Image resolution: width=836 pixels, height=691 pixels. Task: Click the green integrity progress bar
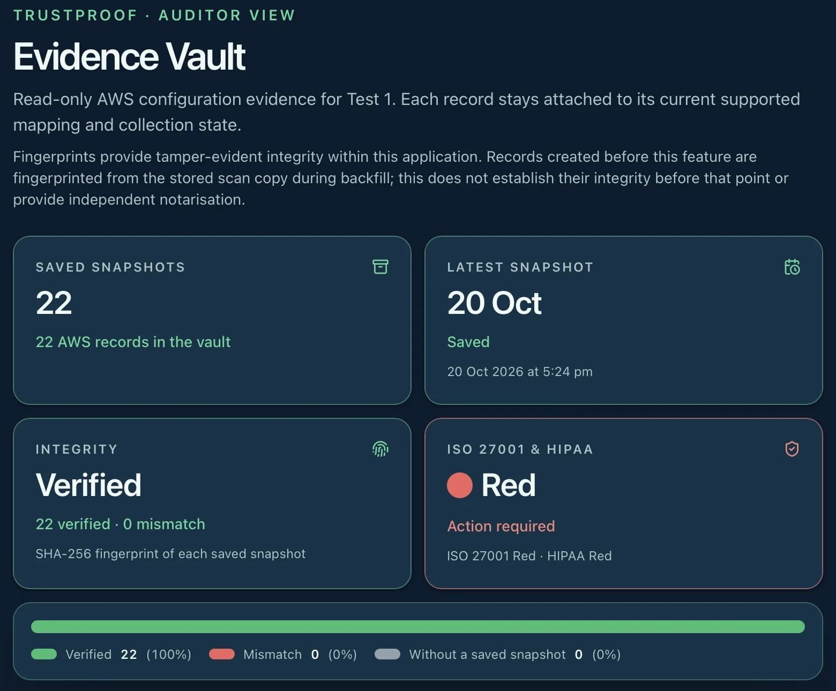pos(418,627)
